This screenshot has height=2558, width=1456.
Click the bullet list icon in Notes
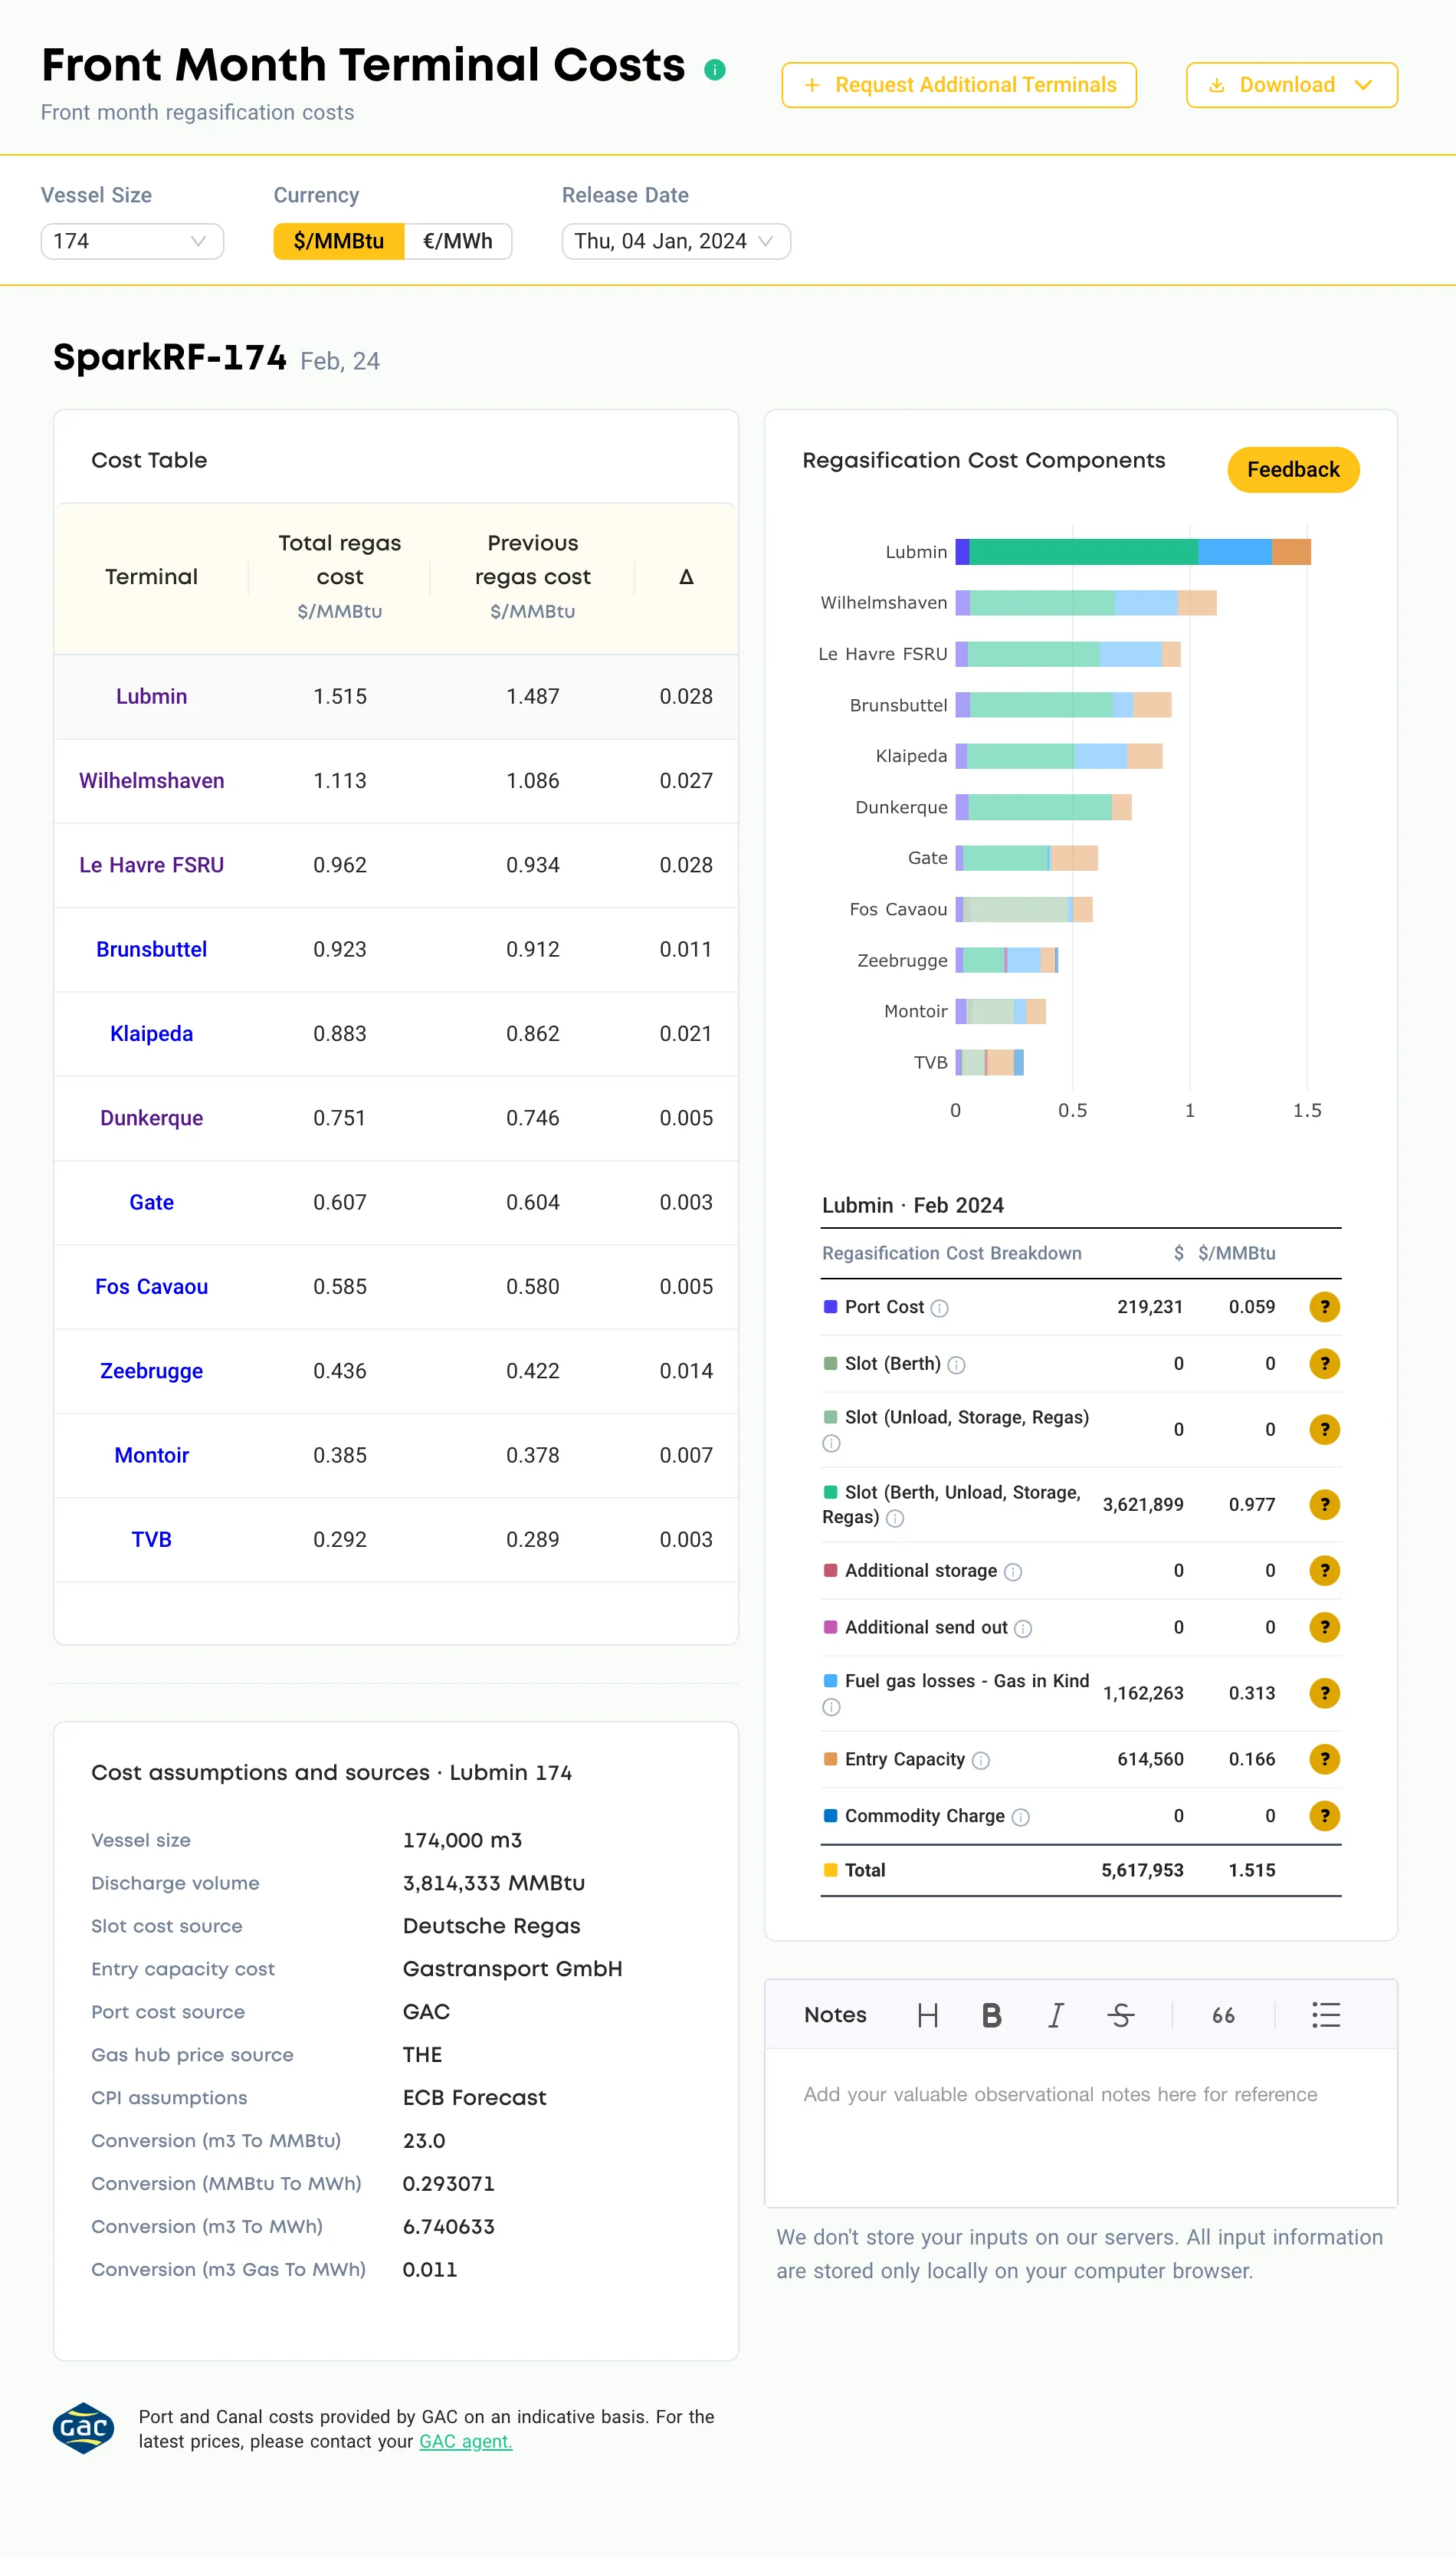(1326, 2015)
